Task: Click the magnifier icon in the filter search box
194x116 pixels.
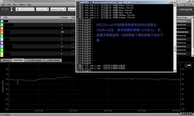Action: point(18,9)
